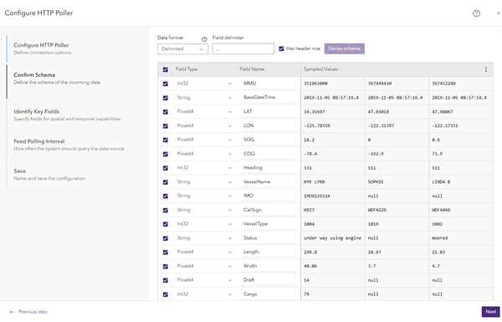
Task: Uncheck the VesselName field checkbox
Action: 165,182
